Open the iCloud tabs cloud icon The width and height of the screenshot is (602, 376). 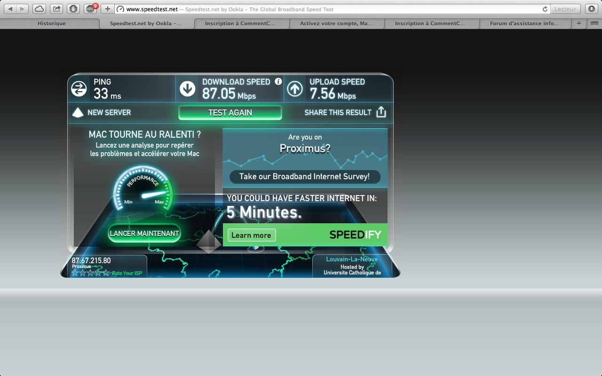click(40, 9)
